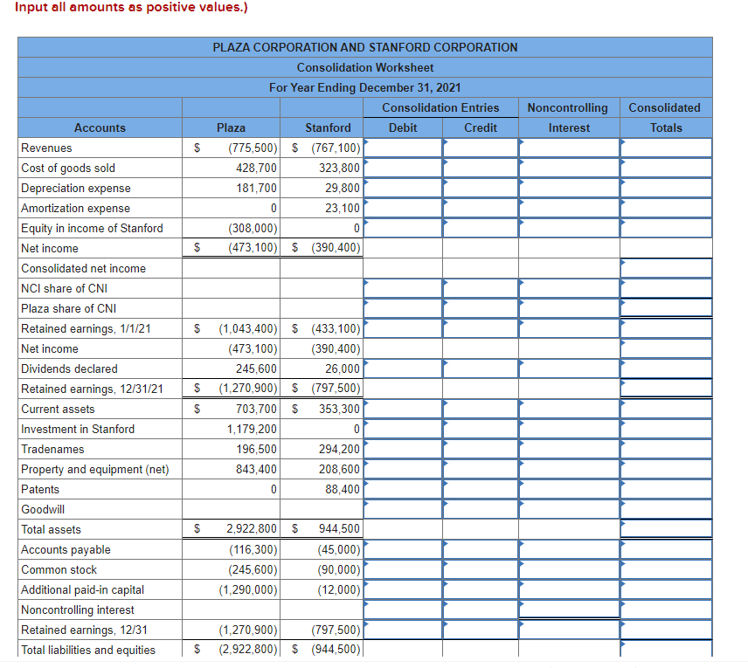Click Accounts payable Consolidated Totals cell

[666, 550]
